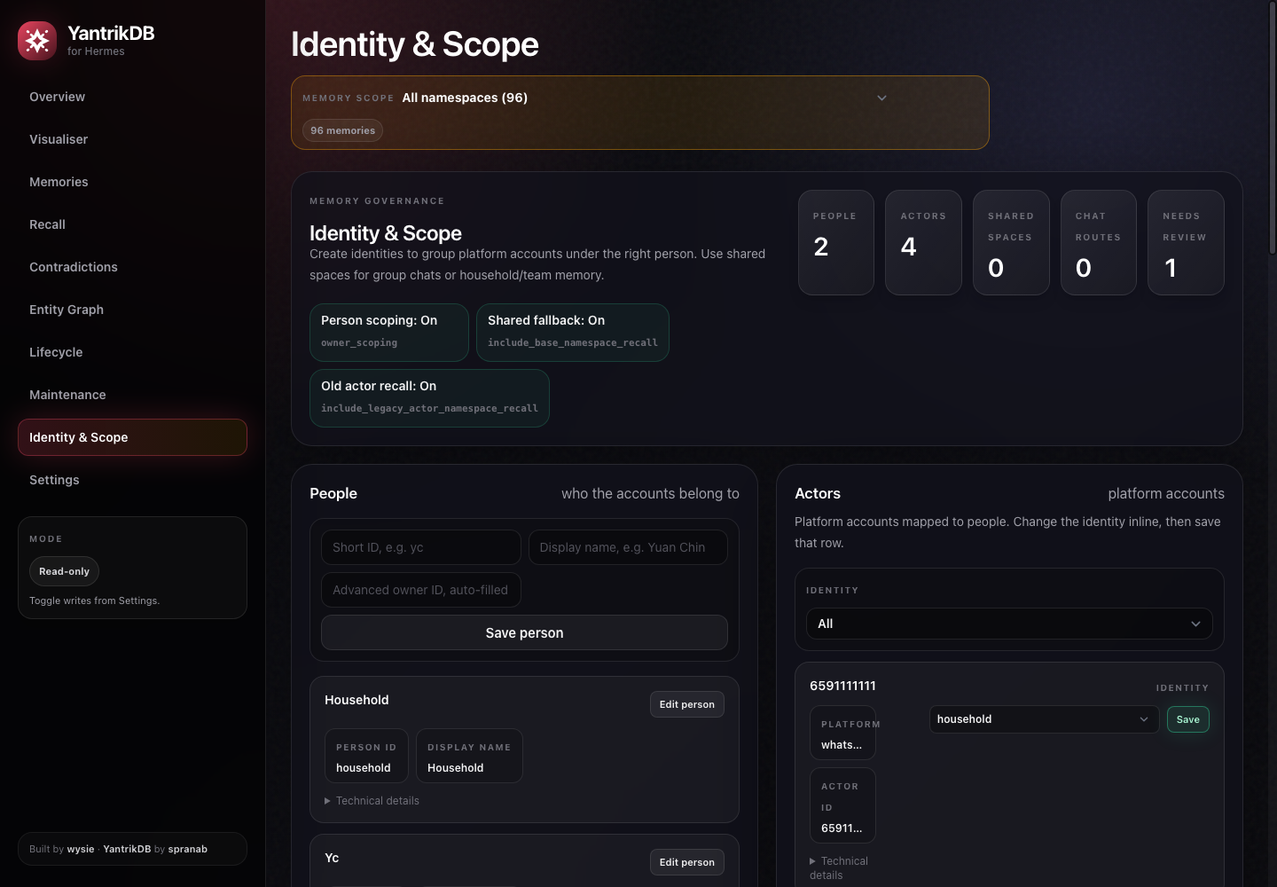Navigate to Recall
The image size is (1277, 887).
pos(132,224)
